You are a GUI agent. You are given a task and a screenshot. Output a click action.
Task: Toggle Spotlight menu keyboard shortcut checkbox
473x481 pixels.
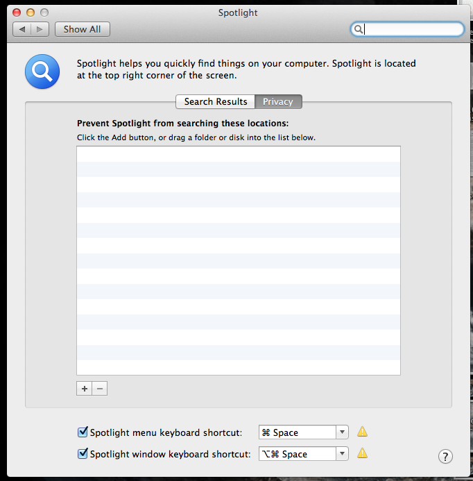pyautogui.click(x=83, y=432)
